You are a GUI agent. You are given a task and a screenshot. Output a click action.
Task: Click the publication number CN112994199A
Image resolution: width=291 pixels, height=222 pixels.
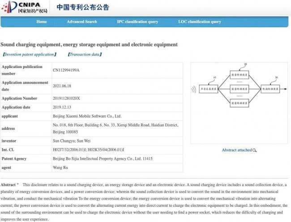pos(66,70)
